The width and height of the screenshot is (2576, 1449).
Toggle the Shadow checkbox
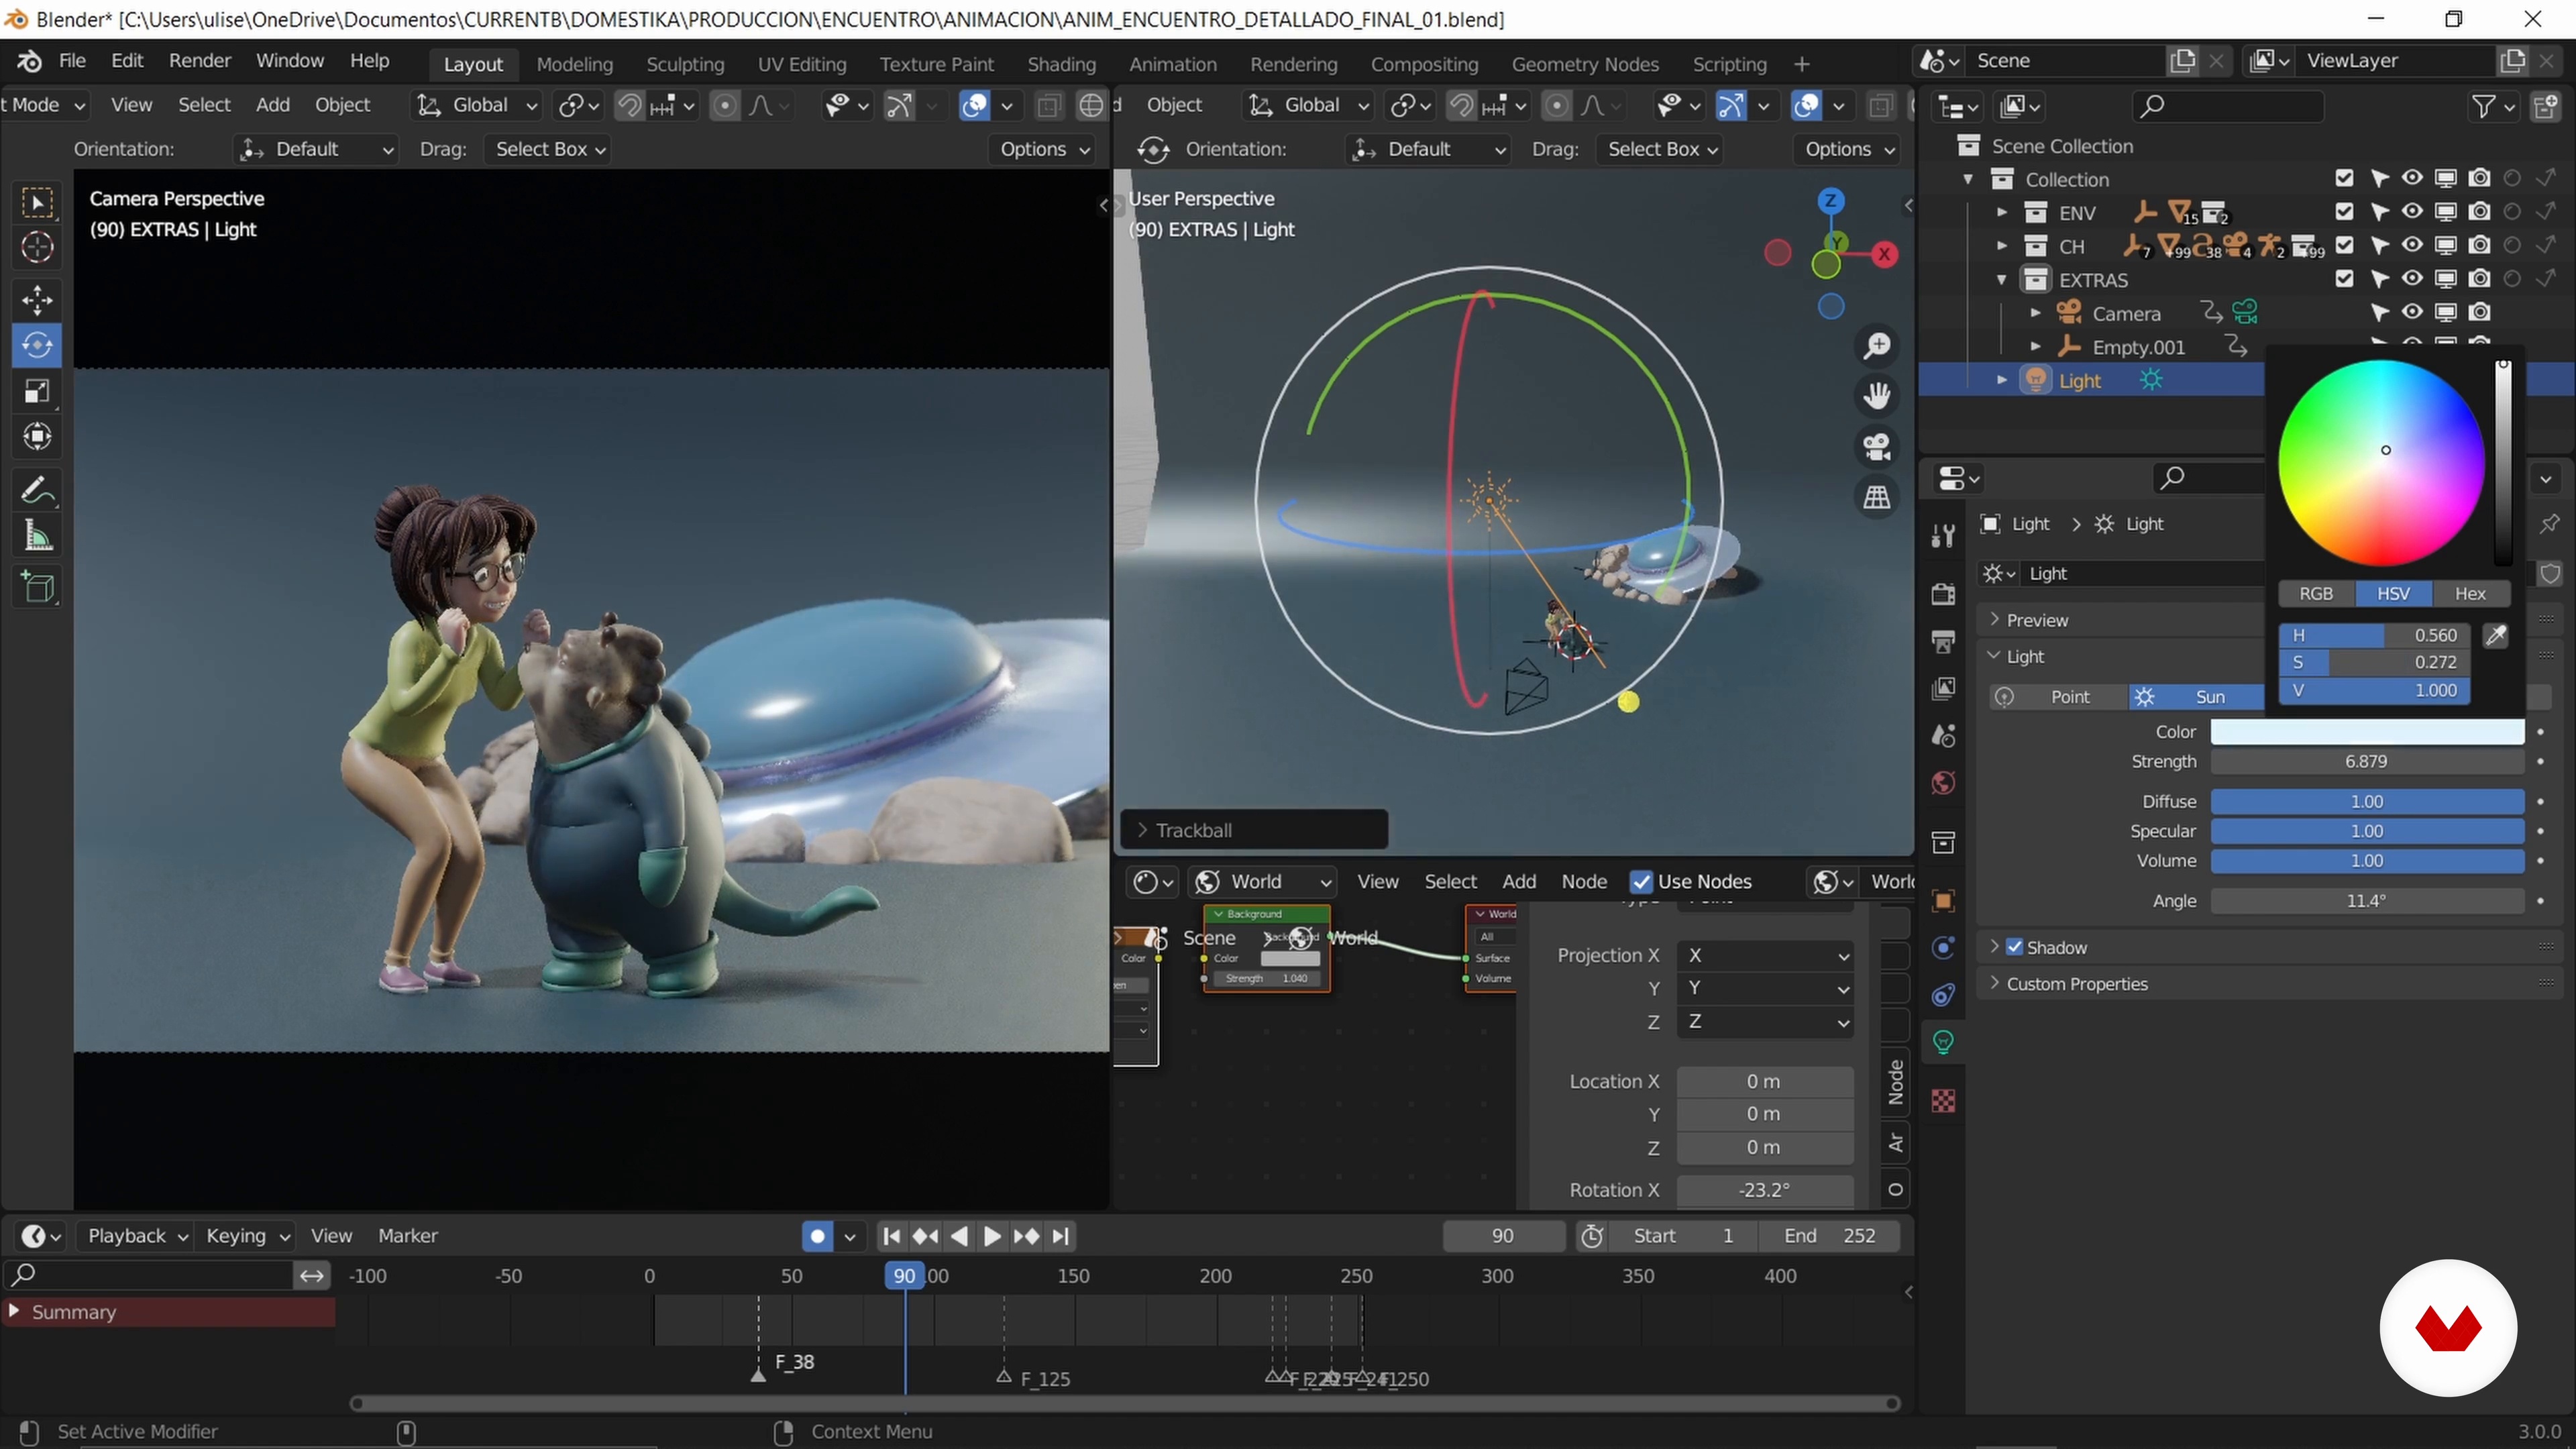(2015, 947)
